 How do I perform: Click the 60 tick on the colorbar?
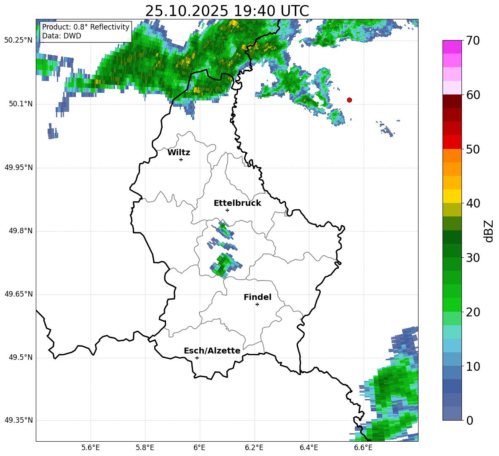pyautogui.click(x=473, y=95)
